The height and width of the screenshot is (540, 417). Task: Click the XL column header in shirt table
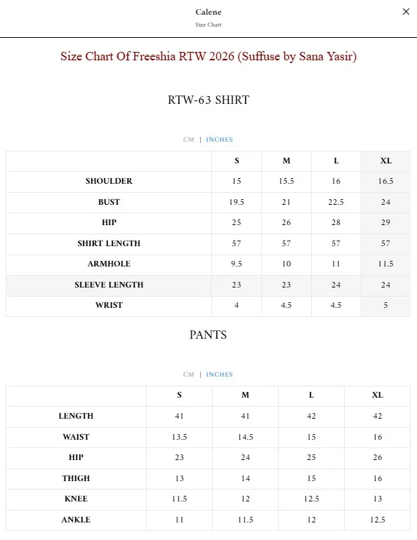click(385, 161)
